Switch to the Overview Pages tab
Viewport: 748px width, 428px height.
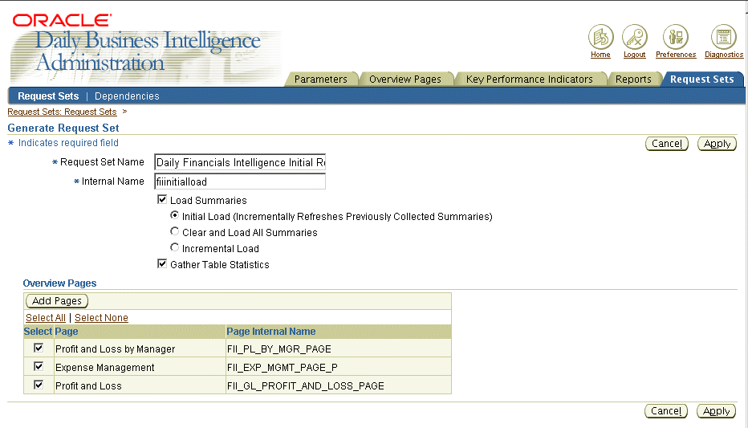pyautogui.click(x=405, y=79)
